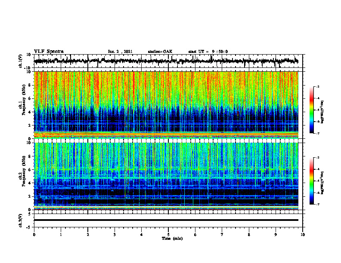Click time axis tick label "2"
This screenshot has width=341, height=263.
pos(88,235)
